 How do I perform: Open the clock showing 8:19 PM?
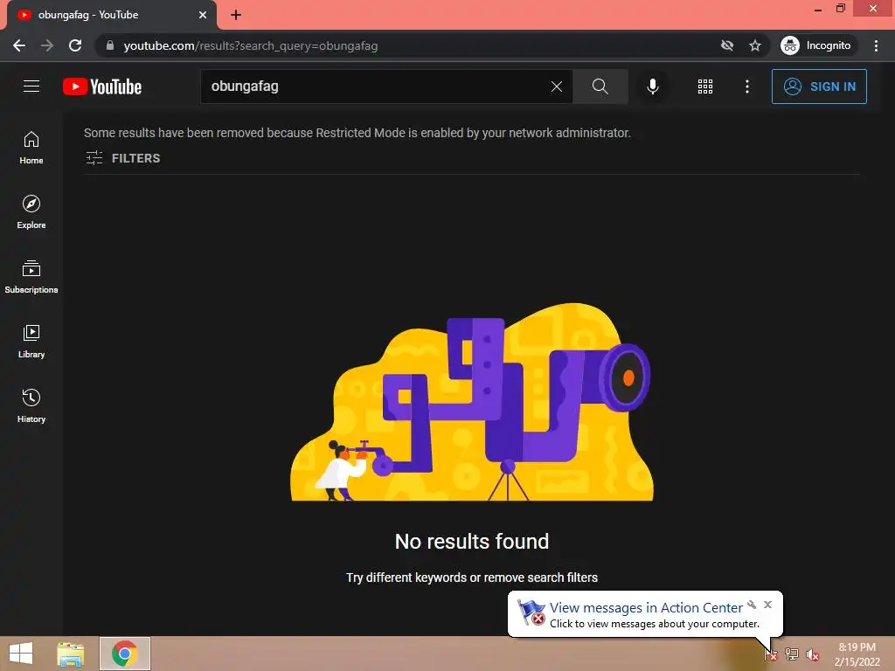tap(857, 654)
